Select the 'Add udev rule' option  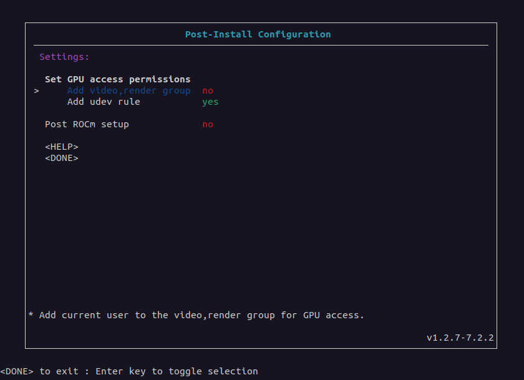(104, 102)
